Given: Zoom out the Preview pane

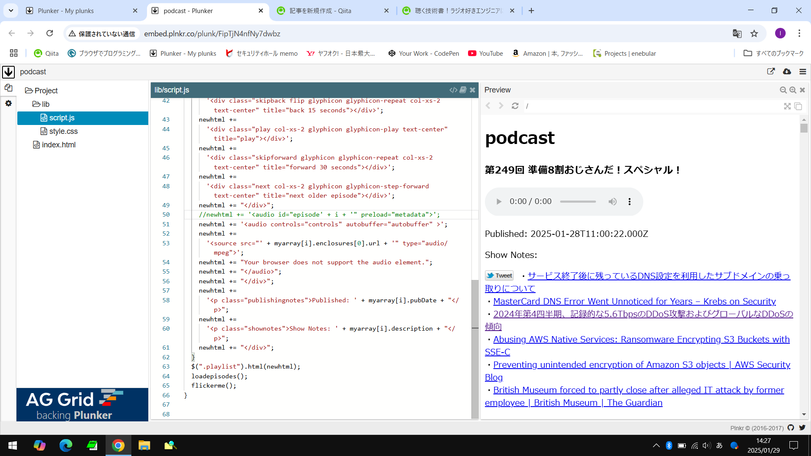Looking at the screenshot, I should [783, 90].
